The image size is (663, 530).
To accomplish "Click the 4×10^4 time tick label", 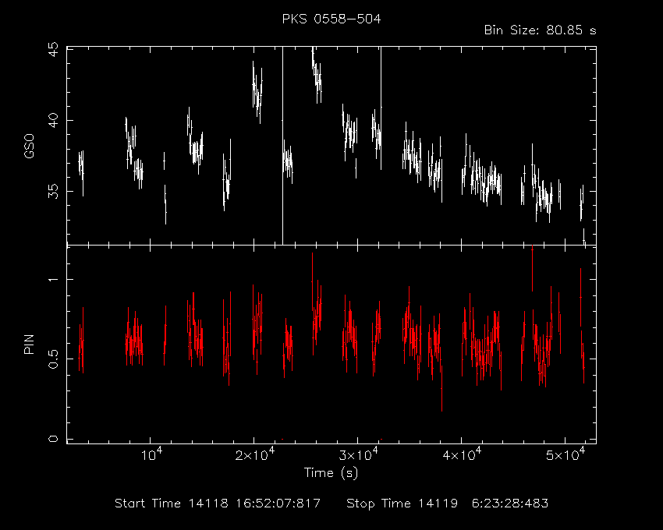I will pyautogui.click(x=462, y=455).
